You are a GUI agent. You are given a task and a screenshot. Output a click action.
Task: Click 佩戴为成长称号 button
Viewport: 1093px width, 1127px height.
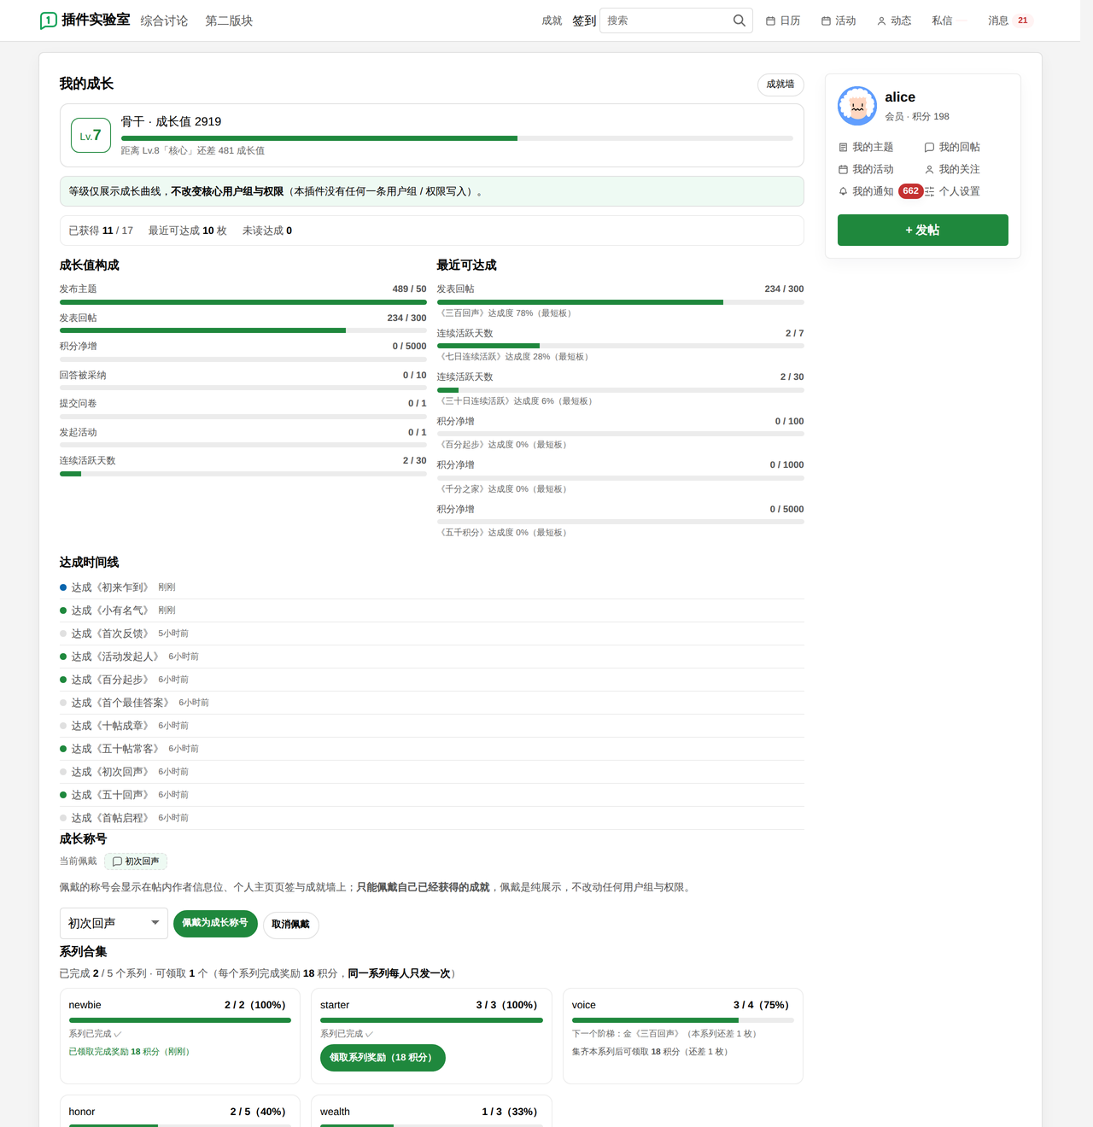(215, 924)
